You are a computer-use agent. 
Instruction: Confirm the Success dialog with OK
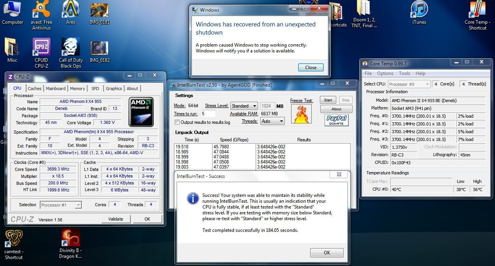point(327,253)
